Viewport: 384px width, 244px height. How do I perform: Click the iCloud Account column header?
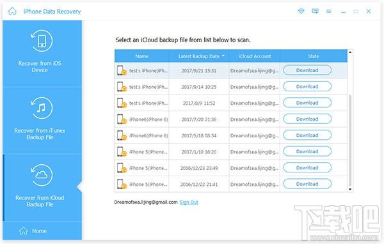point(255,56)
